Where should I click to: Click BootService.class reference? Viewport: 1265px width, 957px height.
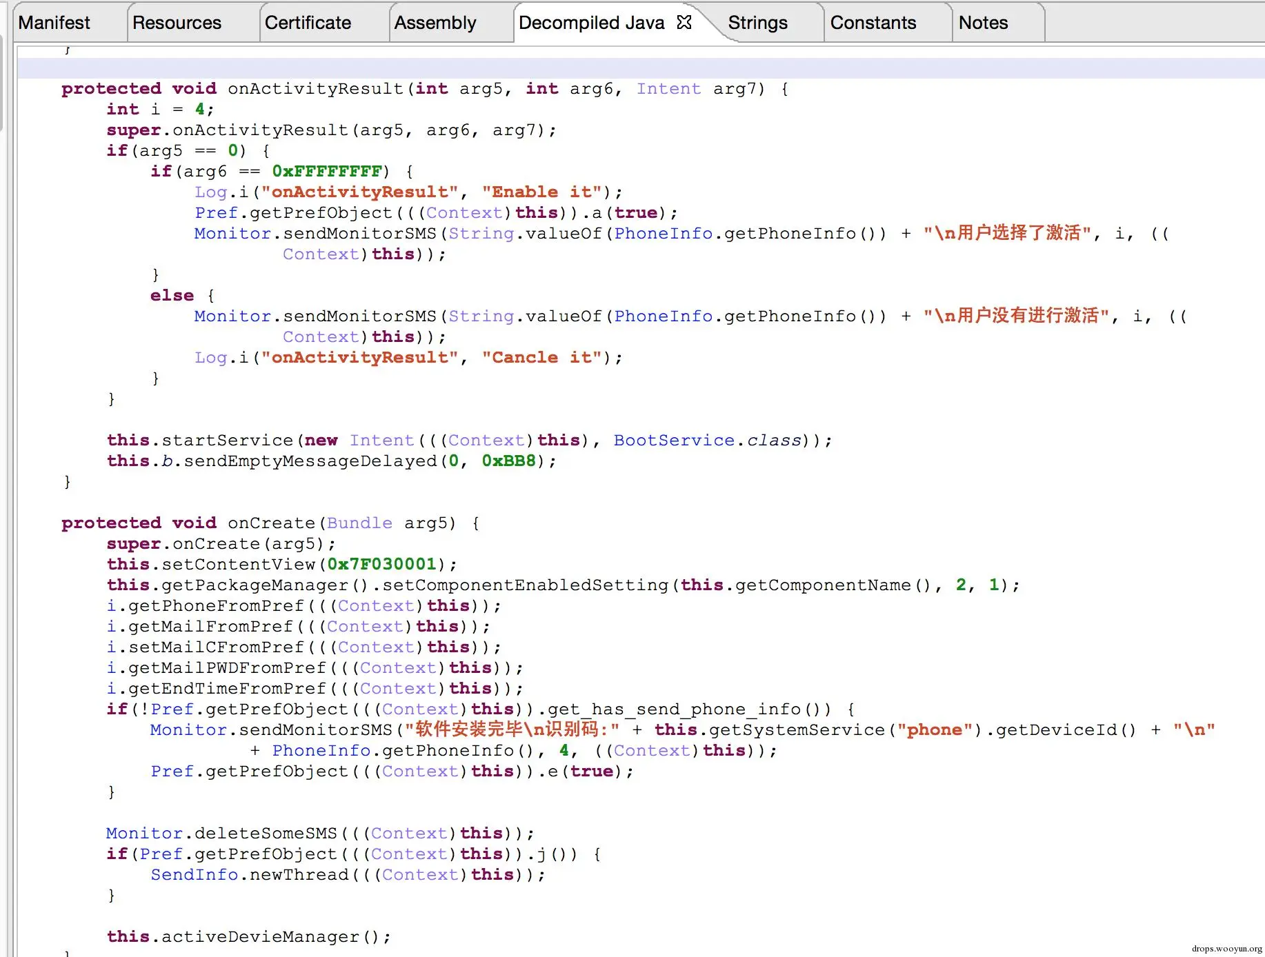(708, 441)
